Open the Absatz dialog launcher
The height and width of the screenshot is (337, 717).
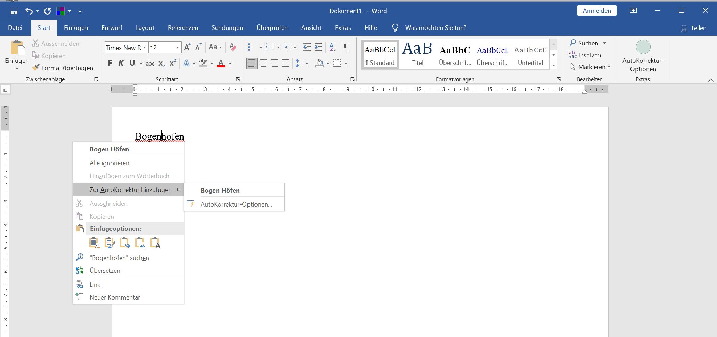tap(352, 79)
